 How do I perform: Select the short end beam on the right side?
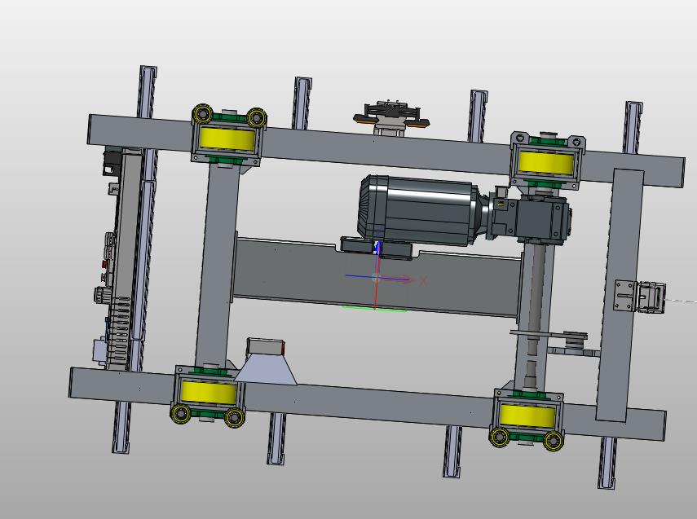pos(620,295)
